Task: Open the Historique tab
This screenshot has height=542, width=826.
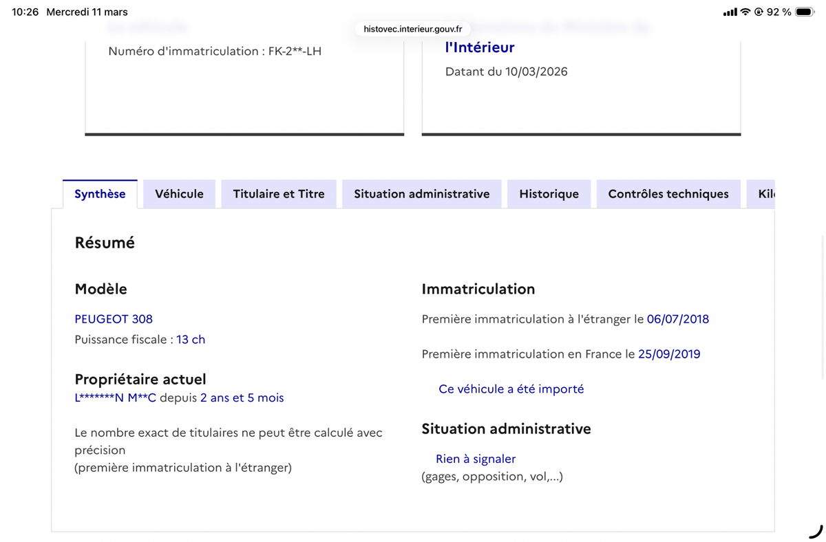Action: tap(549, 194)
